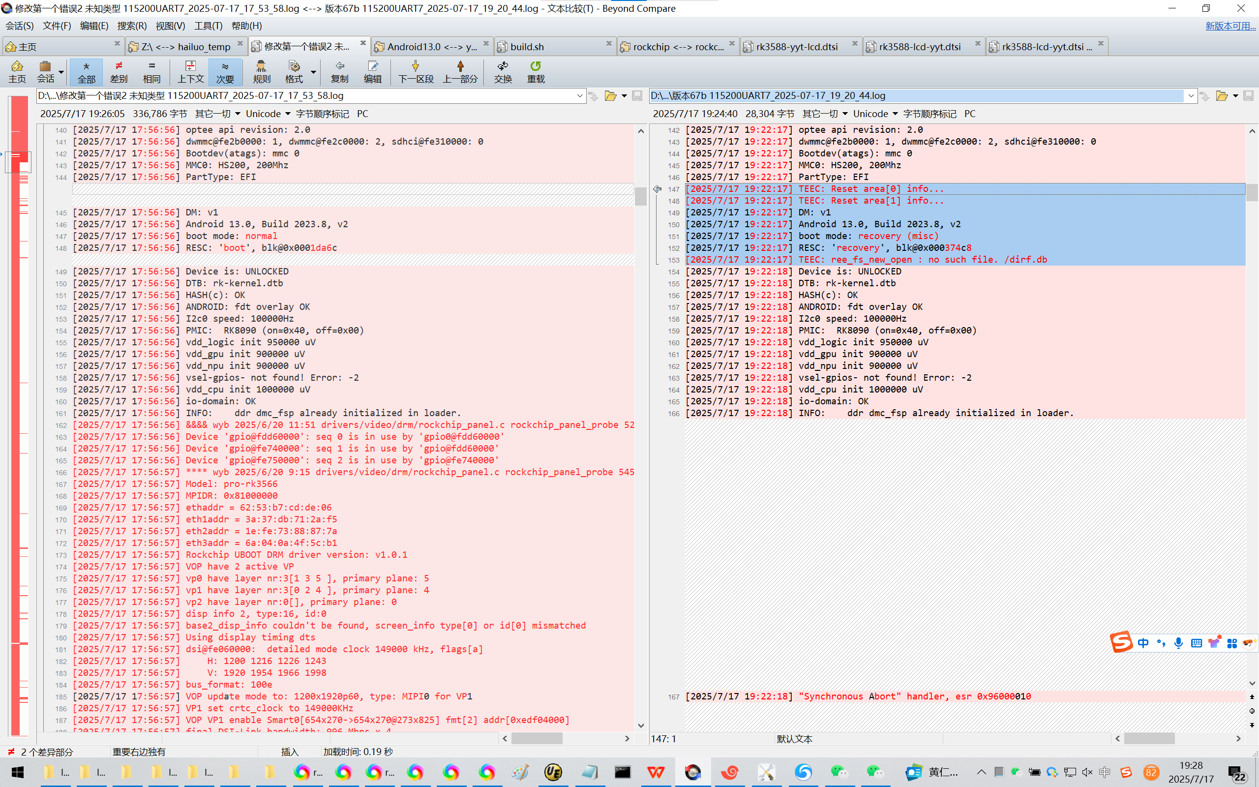This screenshot has height=787, width=1259.
Task: Click the Reload (重载) icon
Action: point(536,71)
